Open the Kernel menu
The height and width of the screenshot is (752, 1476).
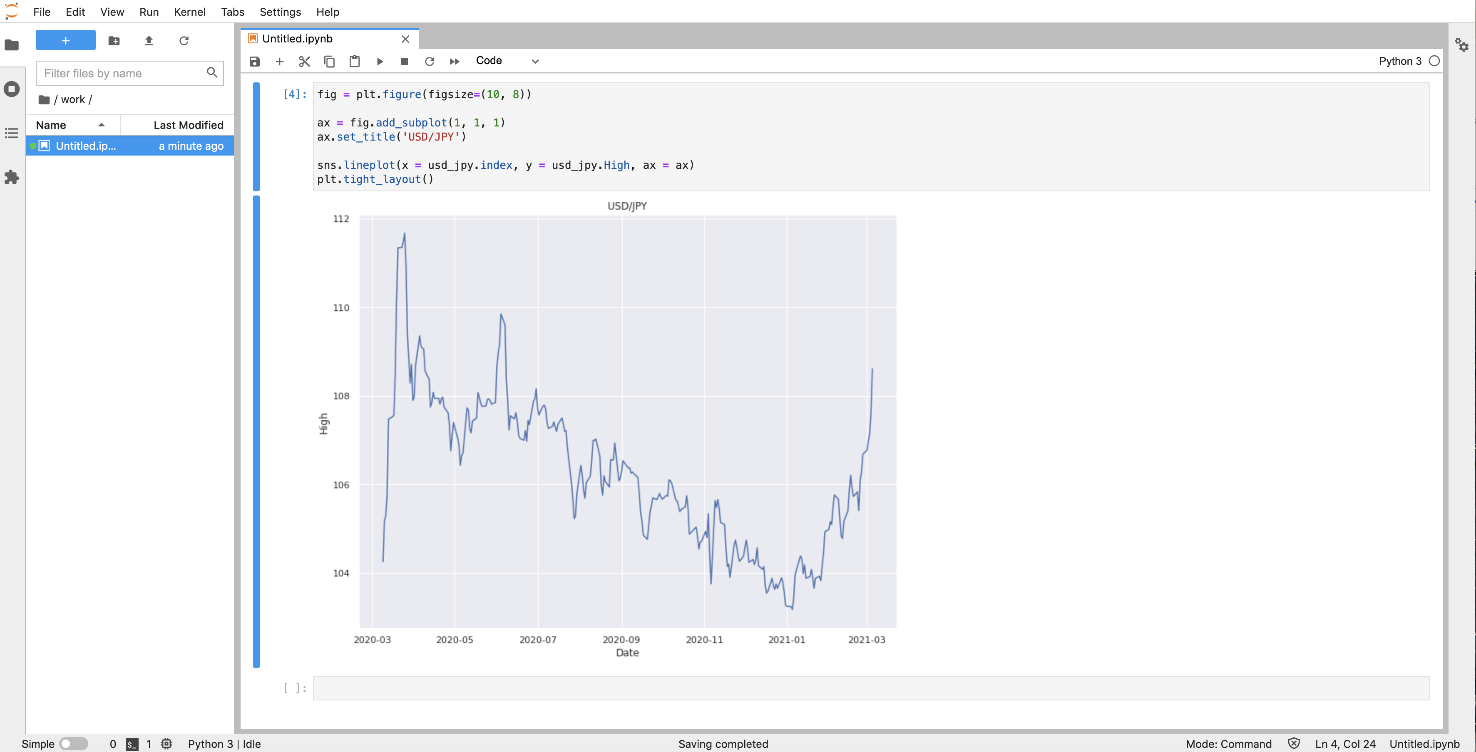(189, 12)
